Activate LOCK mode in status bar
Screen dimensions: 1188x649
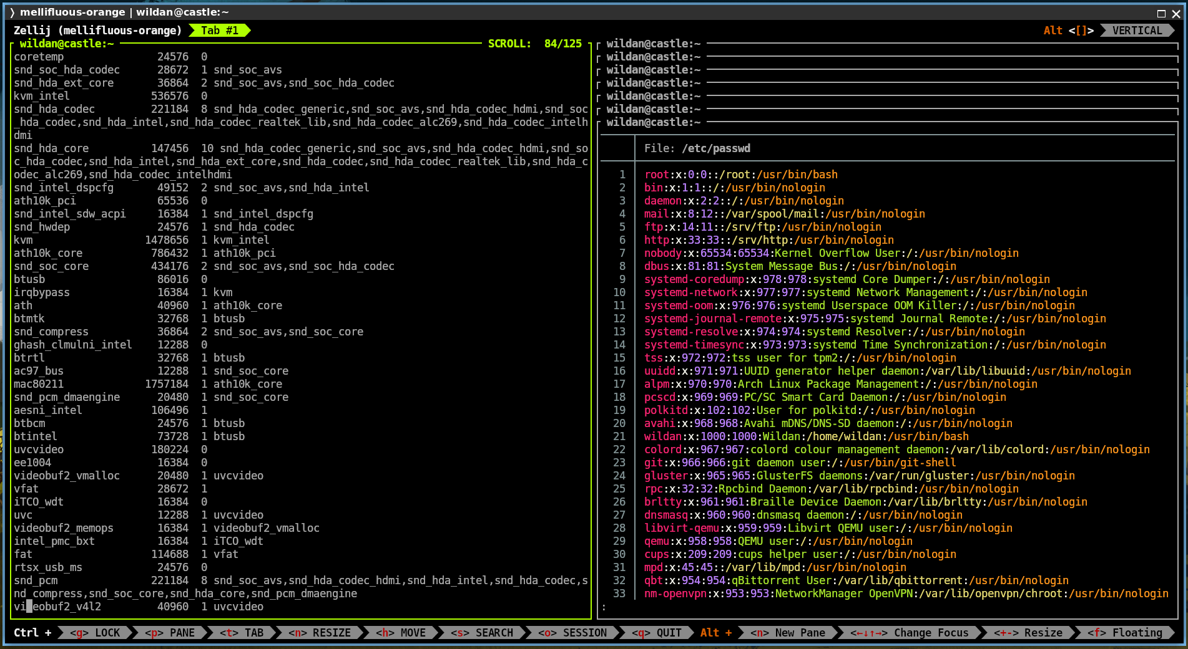pyautogui.click(x=95, y=633)
